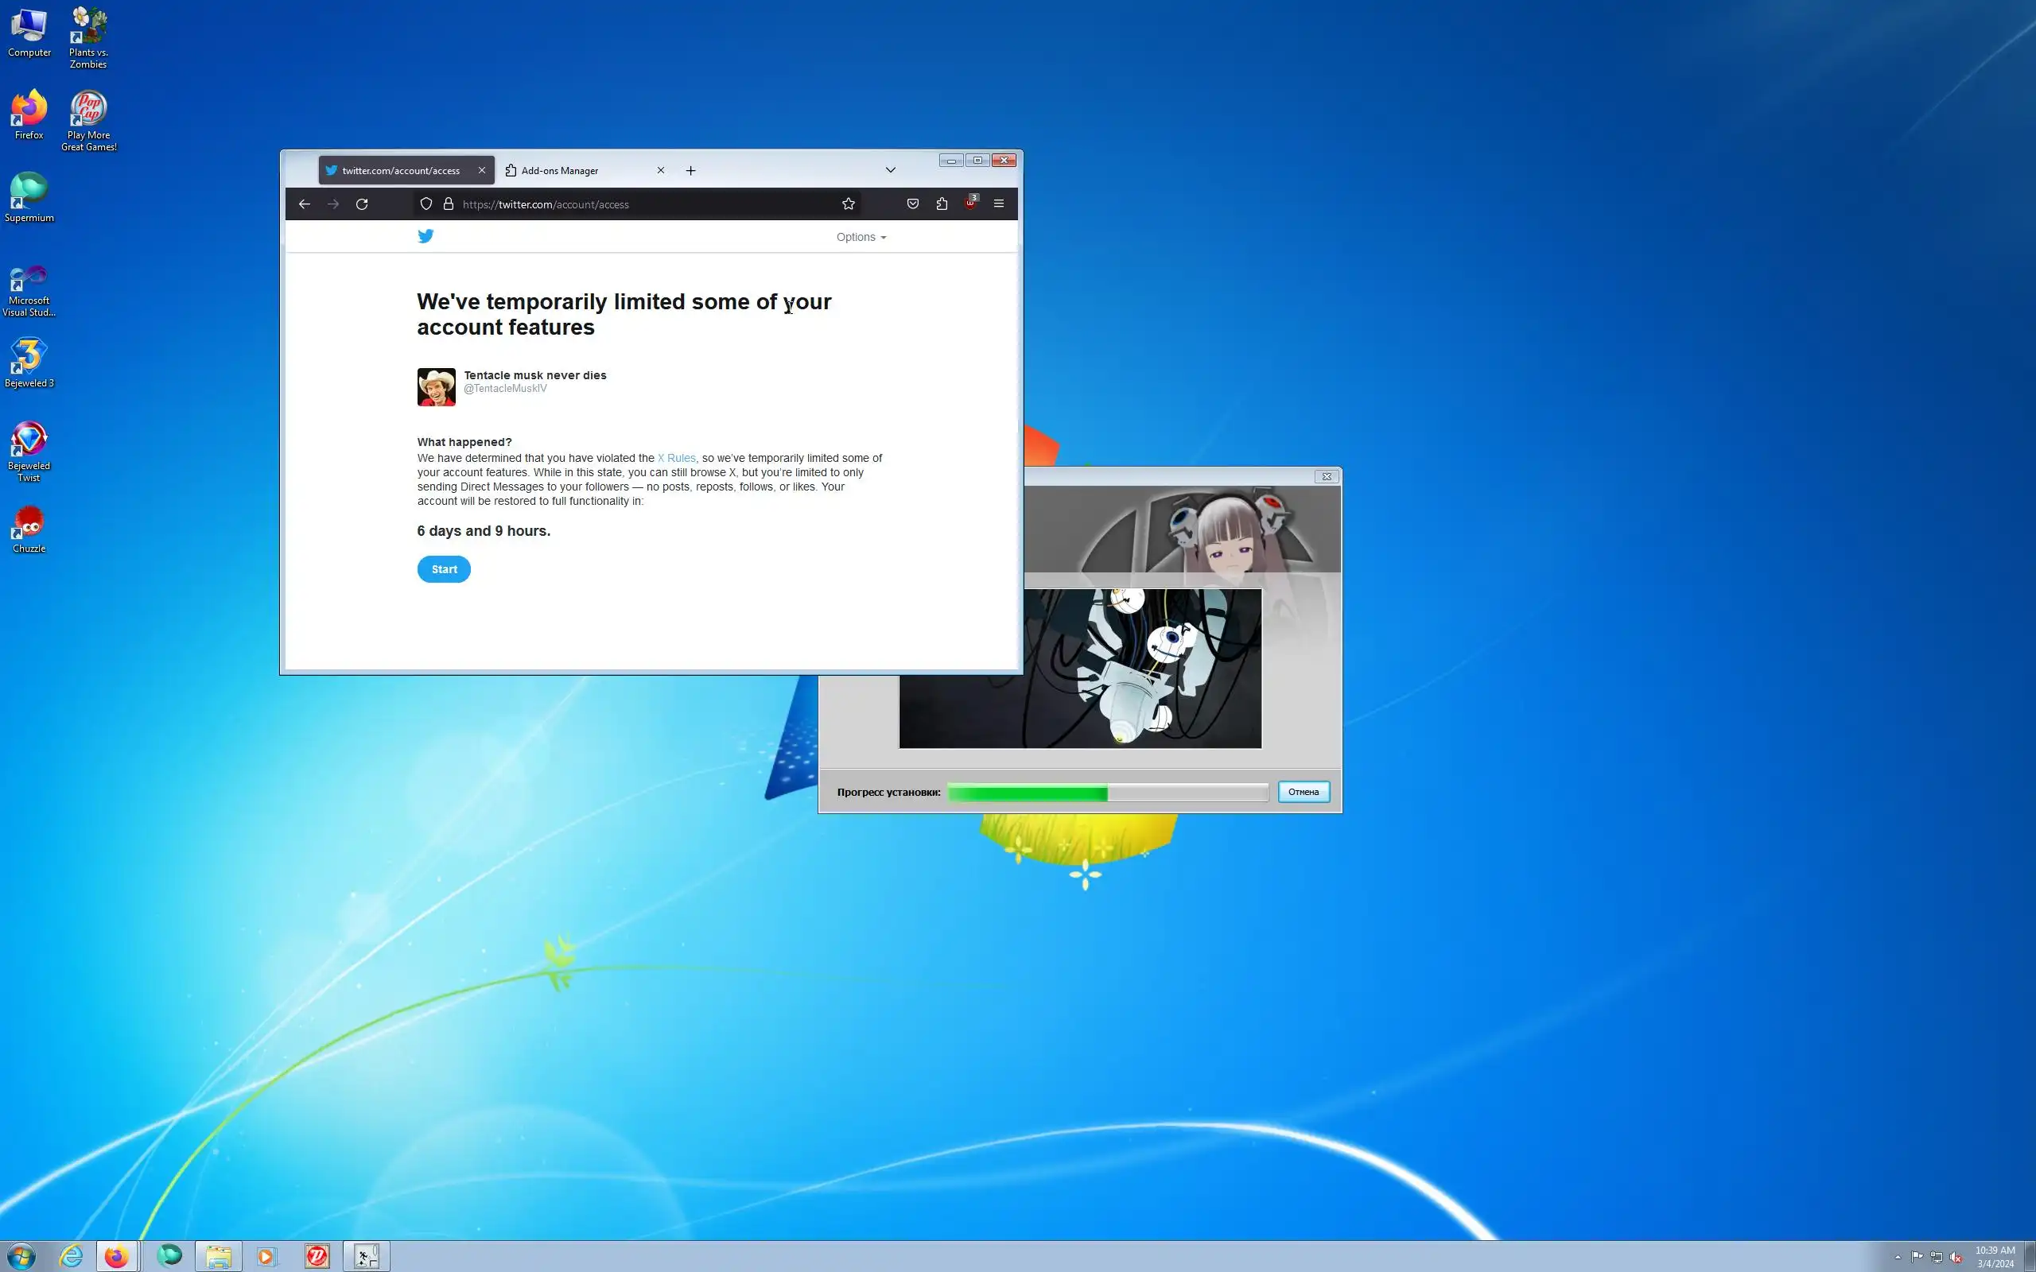
Task: Click the site padlock security icon
Action: pos(449,204)
